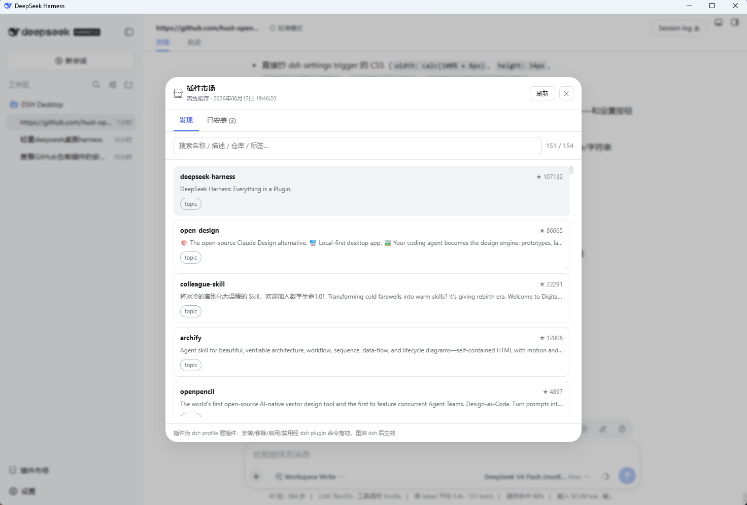Click the 离线缓存 timestamp under the title

[x=231, y=98]
